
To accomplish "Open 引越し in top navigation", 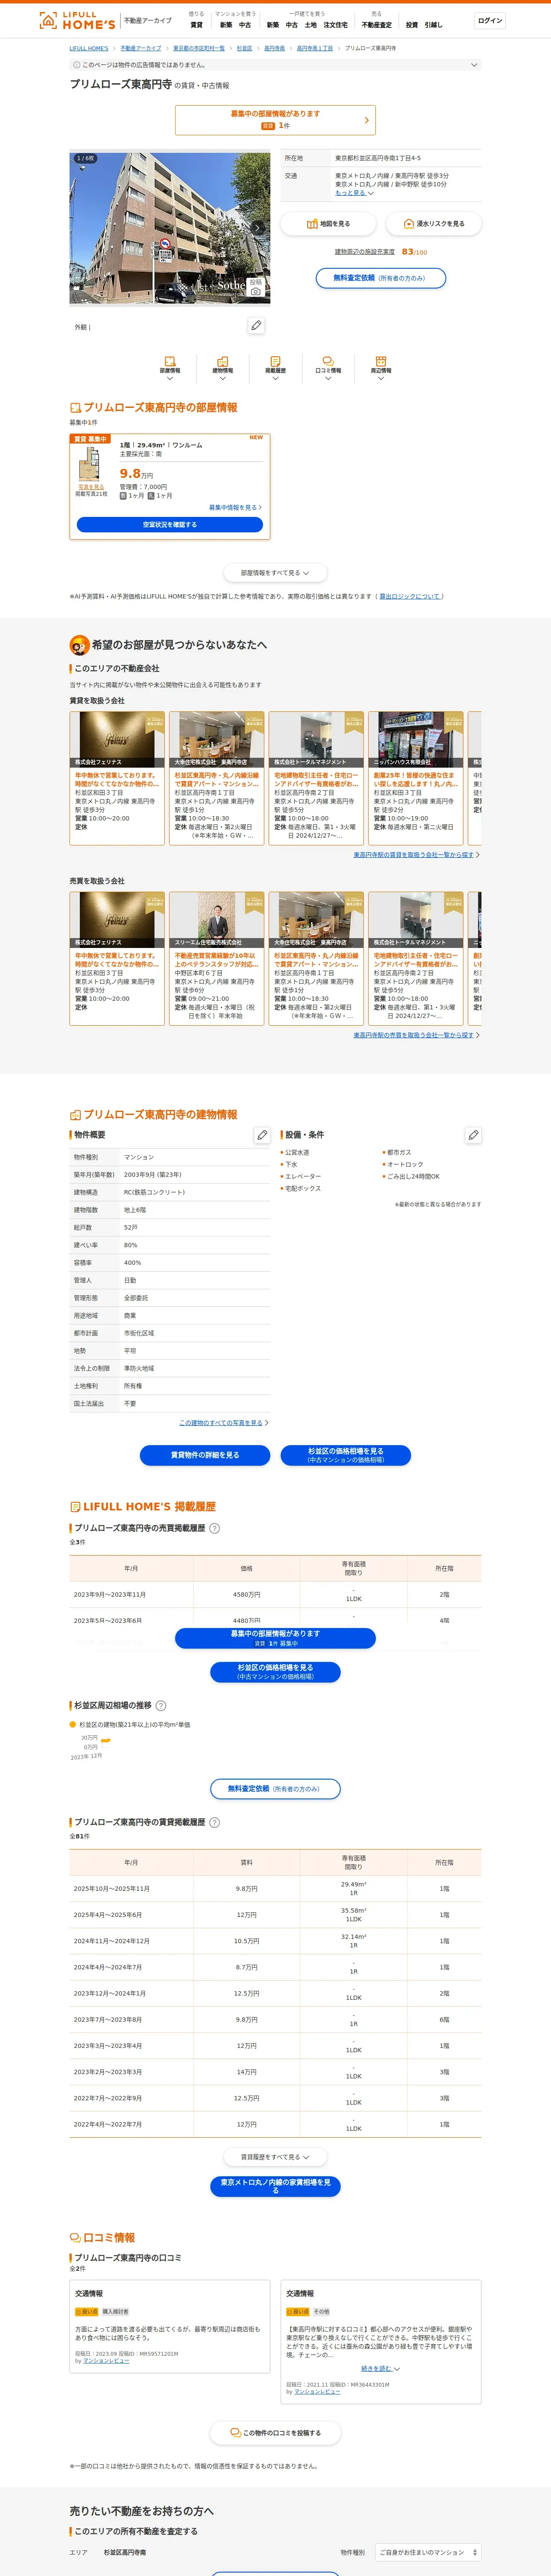I will tap(433, 25).
